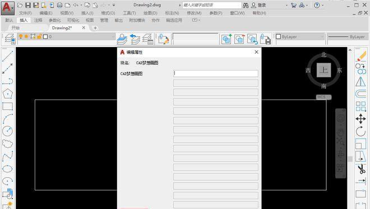
Task: Open the 登录 sign-in dropdown
Action: coord(286,5)
